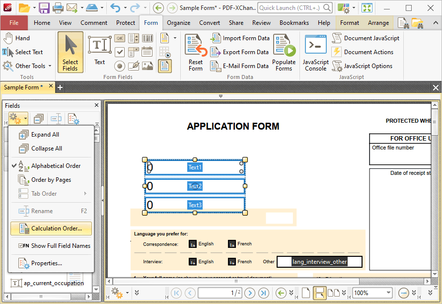442x304 pixels.
Task: Switch to the Arrange ribbon tab
Action: pos(378,23)
